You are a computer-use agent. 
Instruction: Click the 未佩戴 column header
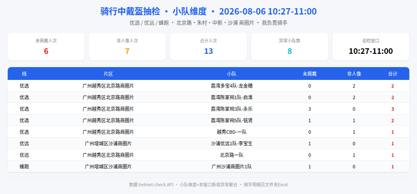310,74
